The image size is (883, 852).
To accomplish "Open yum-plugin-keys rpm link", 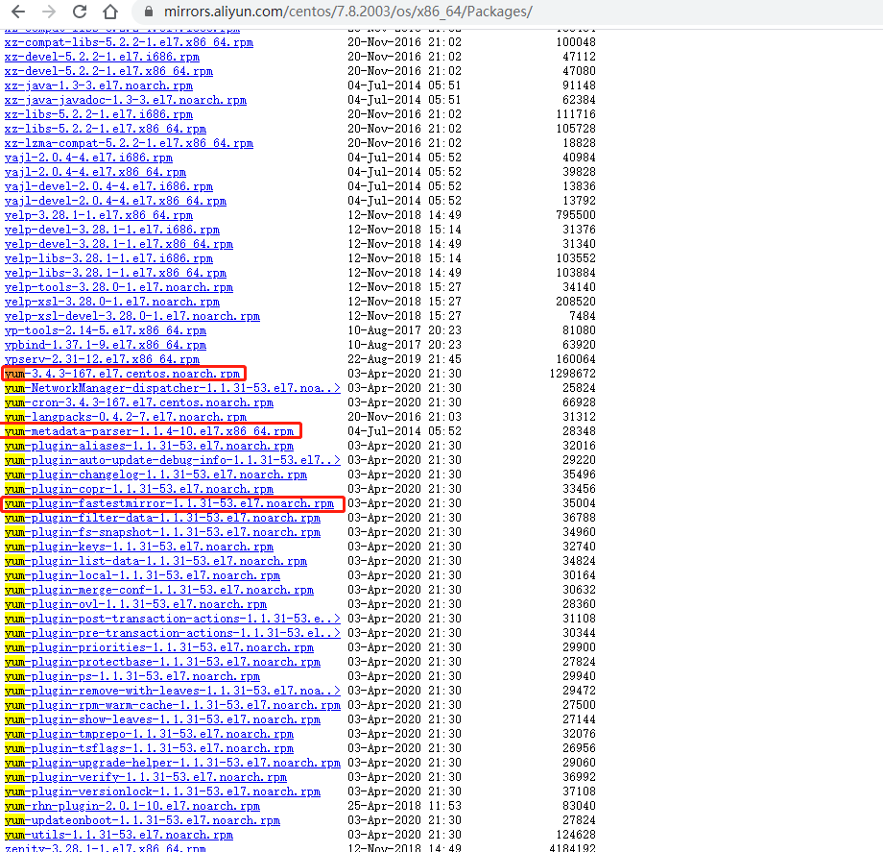I will (x=139, y=547).
